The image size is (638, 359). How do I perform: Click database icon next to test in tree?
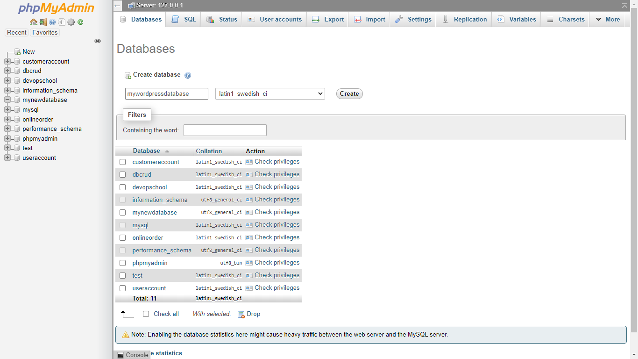pos(17,148)
